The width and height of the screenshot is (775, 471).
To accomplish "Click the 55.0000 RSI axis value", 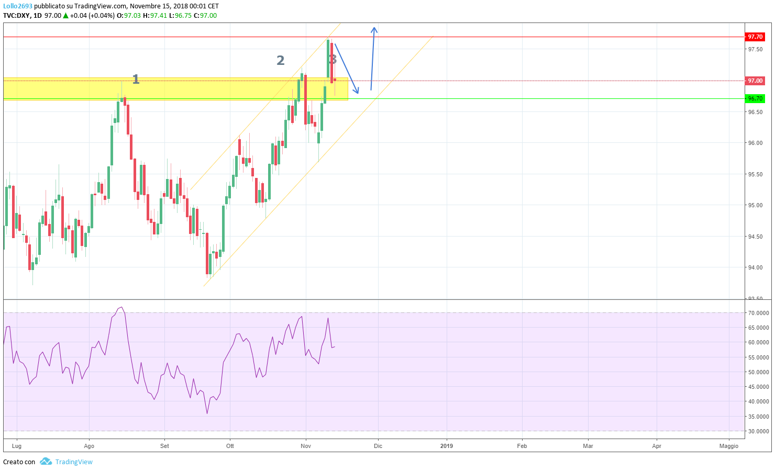I will coord(758,357).
